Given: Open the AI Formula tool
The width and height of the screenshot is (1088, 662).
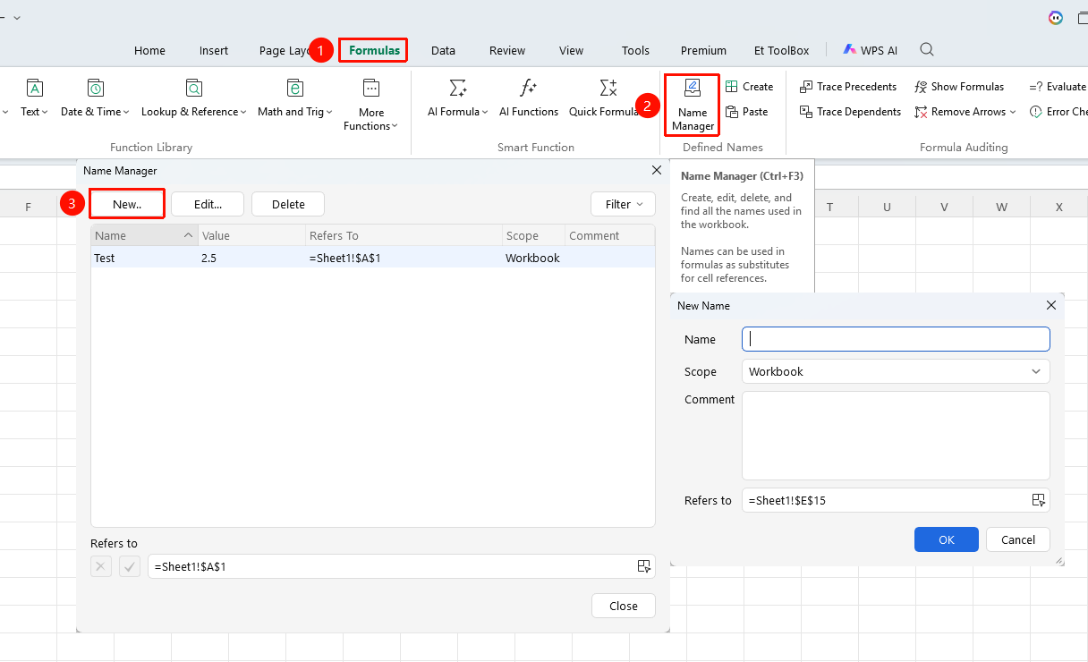Looking at the screenshot, I should coord(457,98).
